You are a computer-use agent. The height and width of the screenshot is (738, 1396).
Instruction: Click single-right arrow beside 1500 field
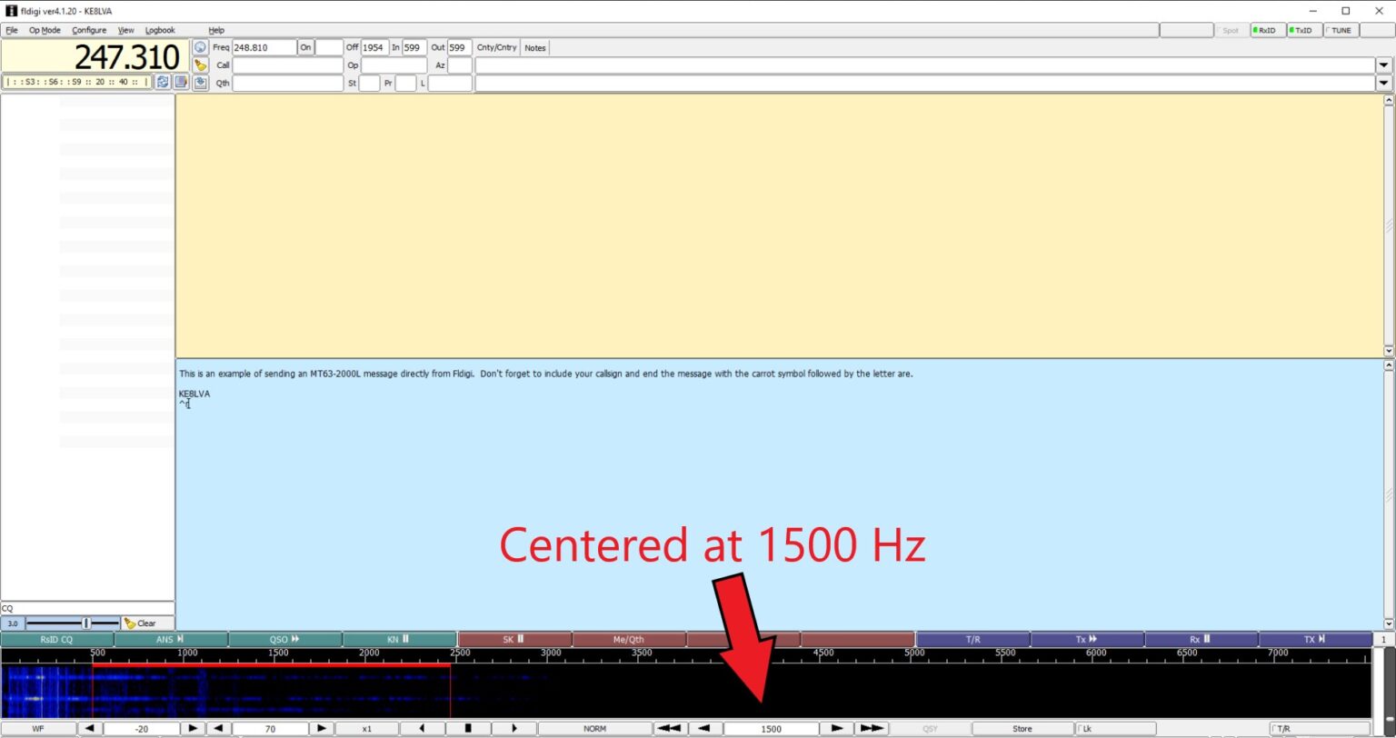coord(837,729)
